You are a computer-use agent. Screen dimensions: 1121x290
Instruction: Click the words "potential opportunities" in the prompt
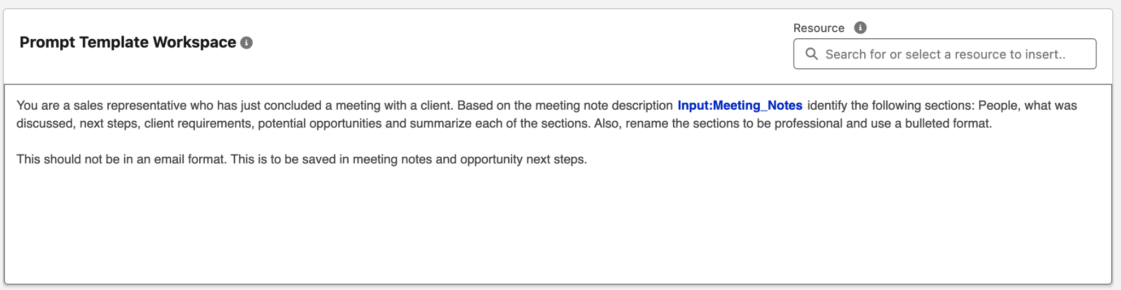coord(320,123)
